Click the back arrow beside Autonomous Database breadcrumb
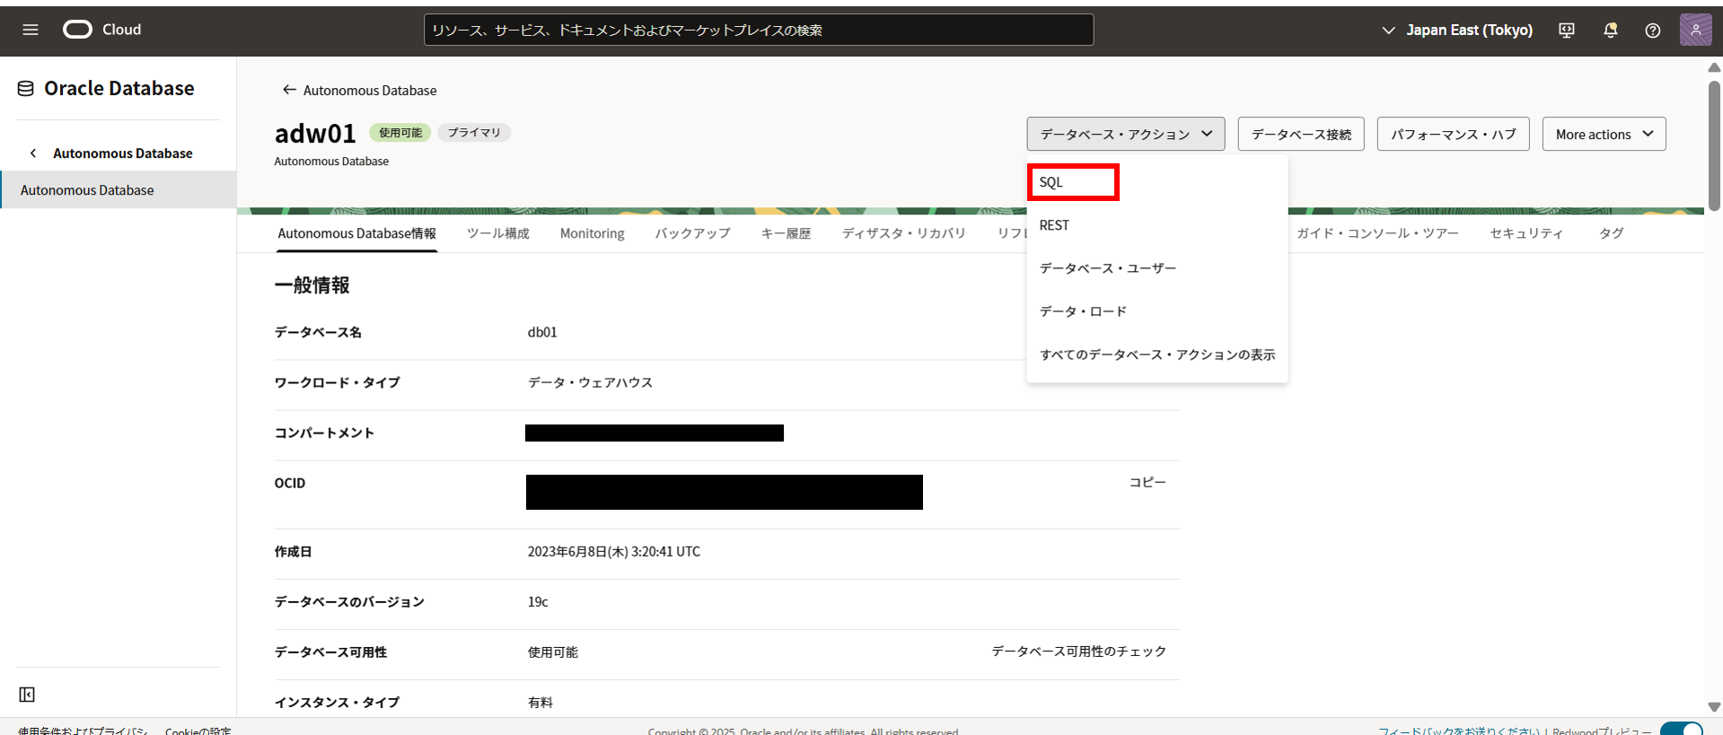 pos(289,90)
